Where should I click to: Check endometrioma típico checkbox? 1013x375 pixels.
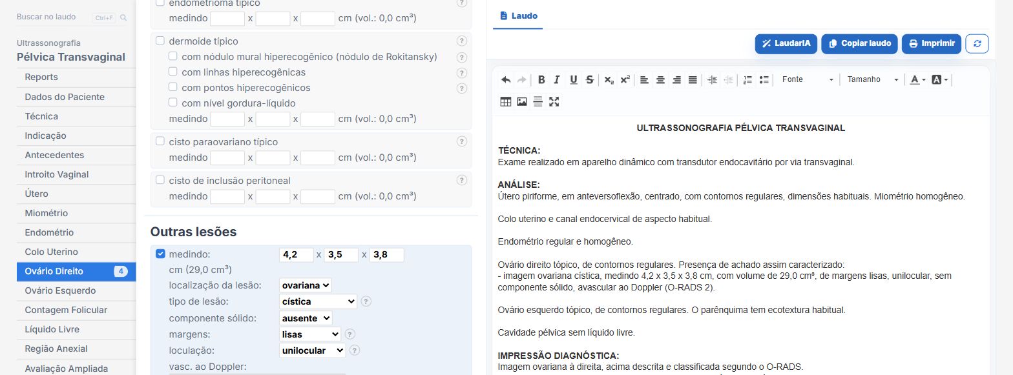(160, 3)
